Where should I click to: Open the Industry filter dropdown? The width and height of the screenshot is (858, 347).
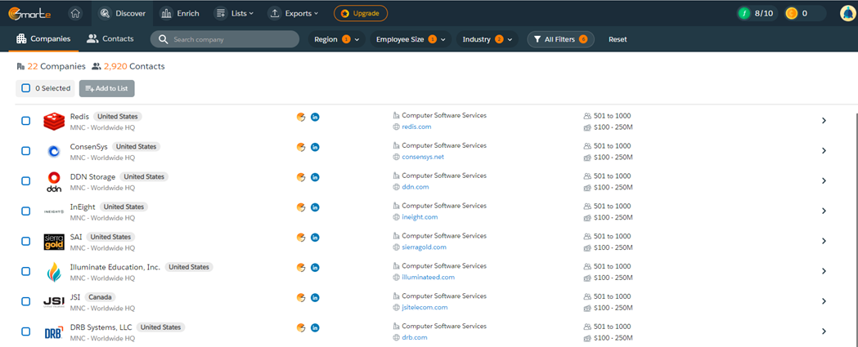tap(487, 39)
